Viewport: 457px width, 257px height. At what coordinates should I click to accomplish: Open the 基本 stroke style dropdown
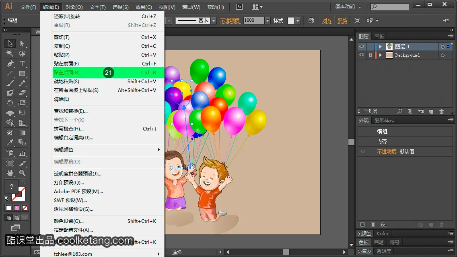pos(214,20)
